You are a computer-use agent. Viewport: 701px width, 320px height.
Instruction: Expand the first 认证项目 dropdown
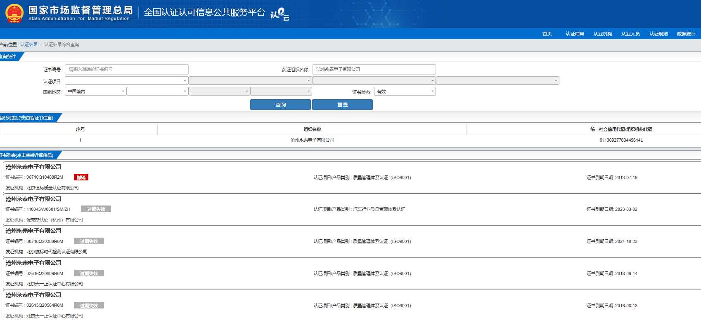(x=127, y=80)
